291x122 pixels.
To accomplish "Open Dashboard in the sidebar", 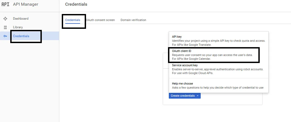I will pos(20,19).
